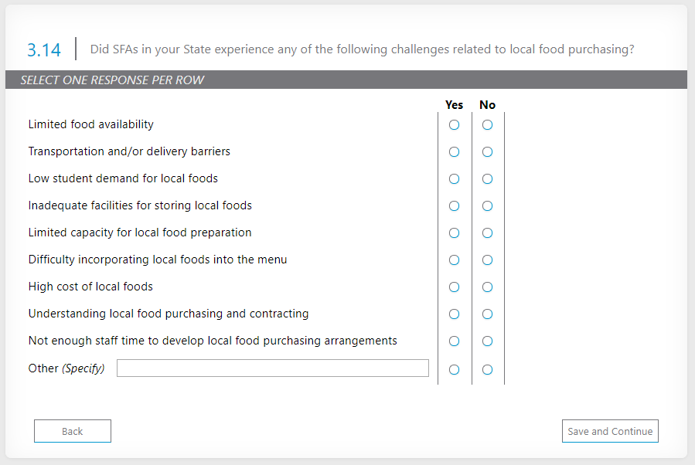Screen dimensions: 695x465
Task: Pick Yes for Inadequate storage facilities
Action: point(454,206)
